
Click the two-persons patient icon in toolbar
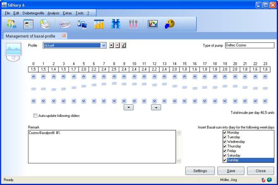pos(12,24)
